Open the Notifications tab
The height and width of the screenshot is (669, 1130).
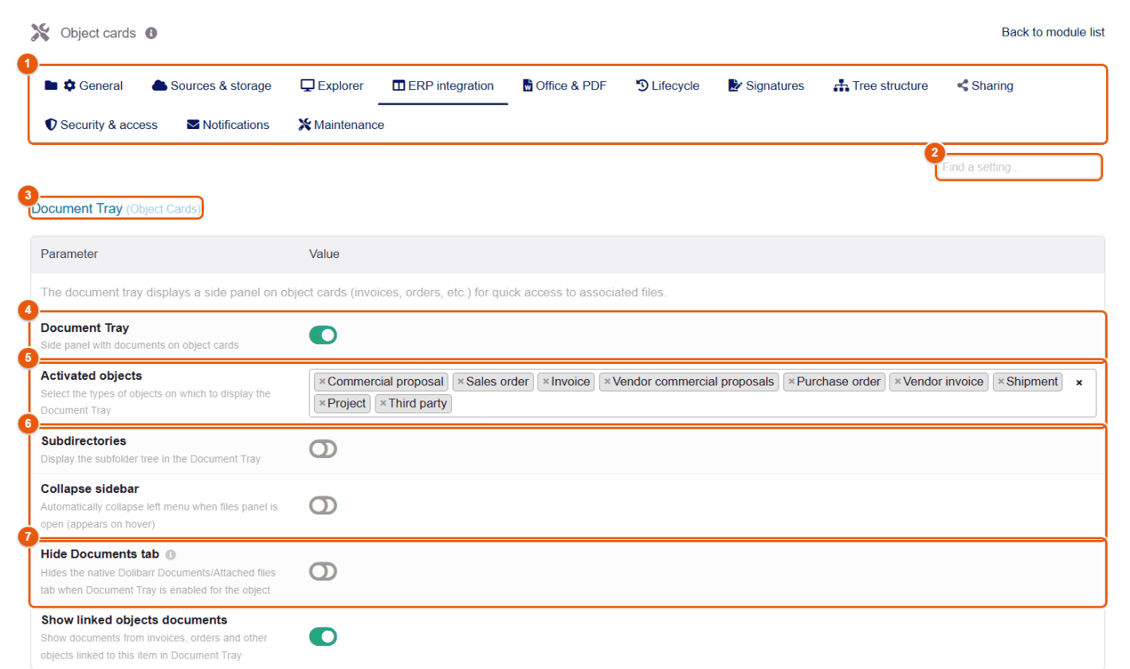pos(228,125)
